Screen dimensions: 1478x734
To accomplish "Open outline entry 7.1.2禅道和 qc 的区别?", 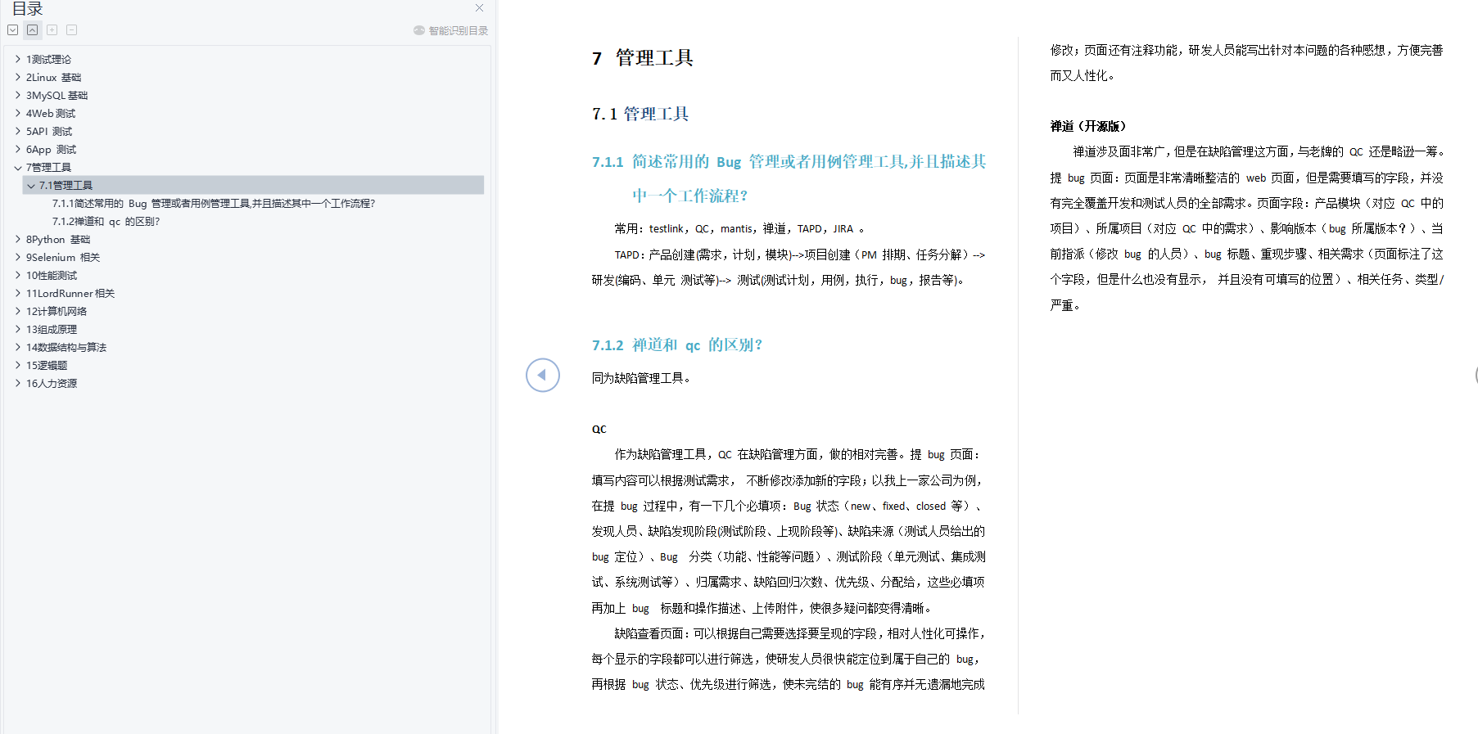I will (106, 221).
